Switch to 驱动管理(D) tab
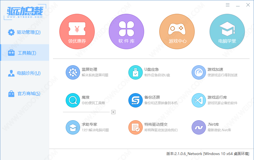The height and width of the screenshot is (160, 254). pyautogui.click(x=25, y=32)
